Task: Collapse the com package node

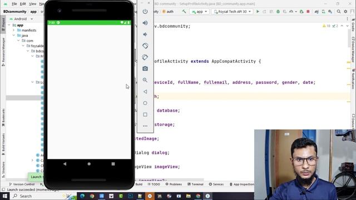Action: [18, 41]
